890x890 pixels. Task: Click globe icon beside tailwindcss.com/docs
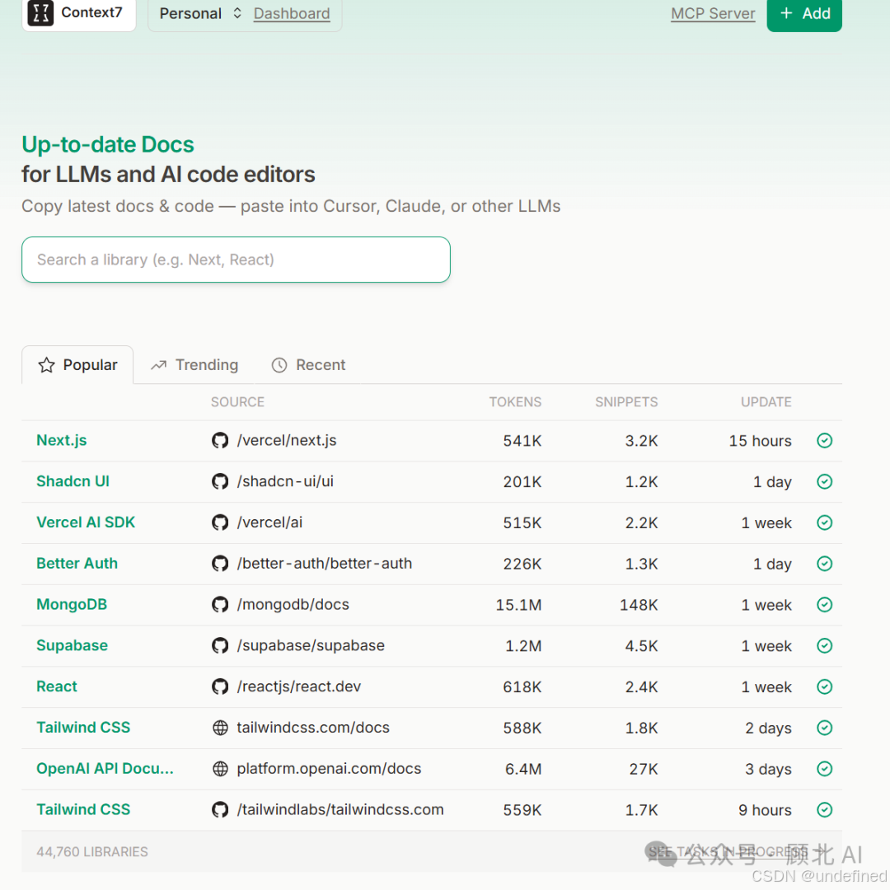pos(220,728)
